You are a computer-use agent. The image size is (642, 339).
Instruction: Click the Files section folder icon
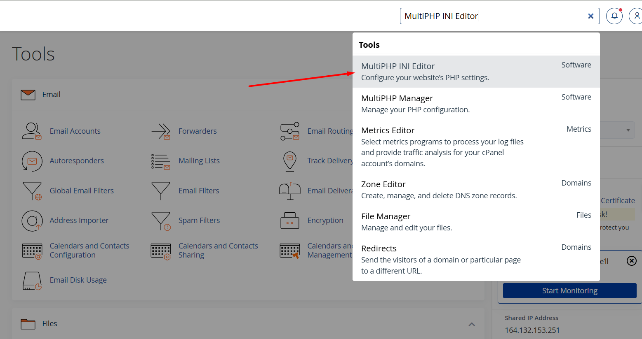[28, 324]
